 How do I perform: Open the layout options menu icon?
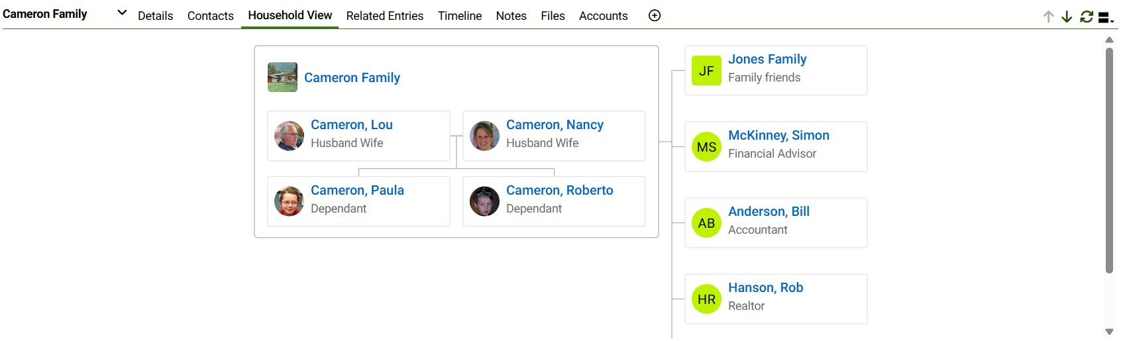[x=1106, y=18]
